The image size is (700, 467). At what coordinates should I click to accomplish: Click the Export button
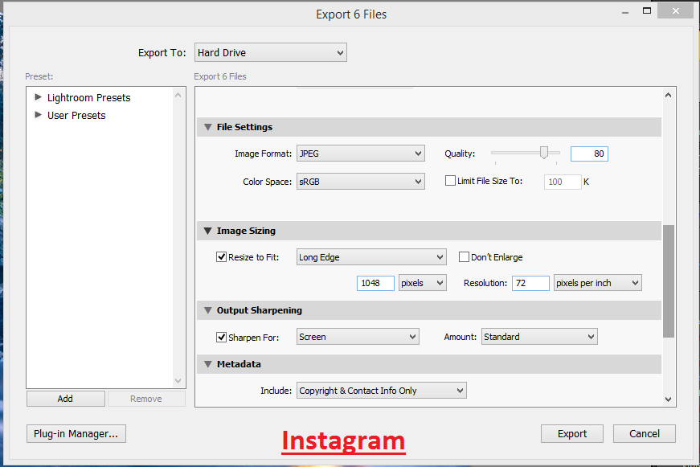572,433
